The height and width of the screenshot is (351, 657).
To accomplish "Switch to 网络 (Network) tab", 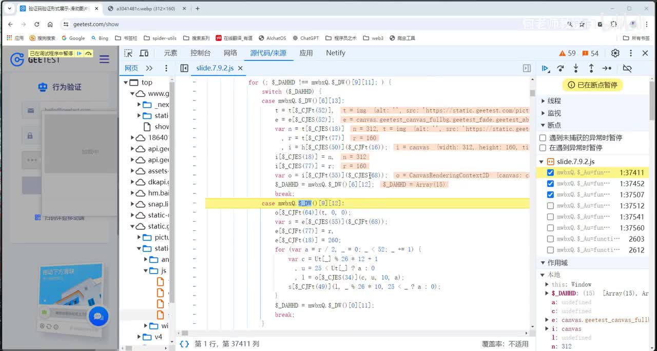I will [230, 53].
